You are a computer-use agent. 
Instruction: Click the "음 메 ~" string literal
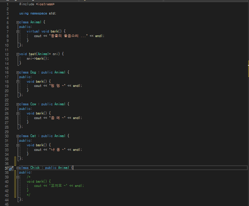(57, 118)
